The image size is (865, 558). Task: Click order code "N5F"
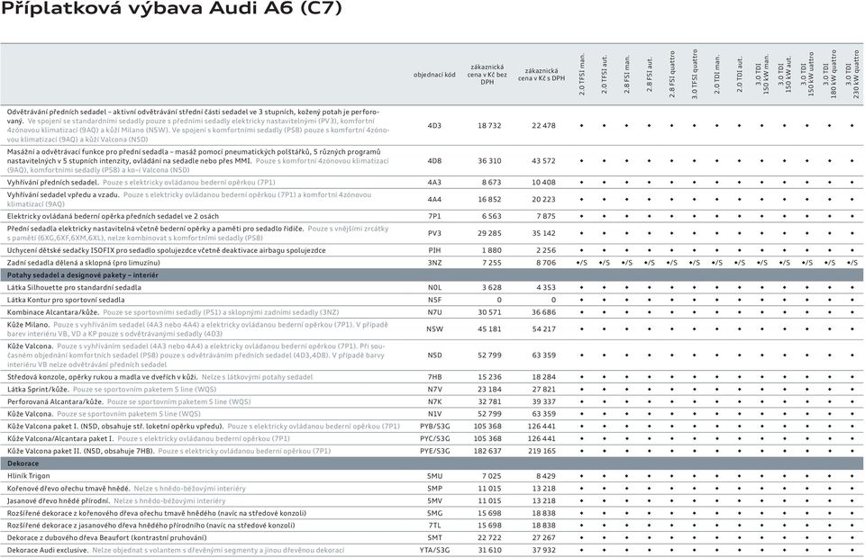point(434,301)
